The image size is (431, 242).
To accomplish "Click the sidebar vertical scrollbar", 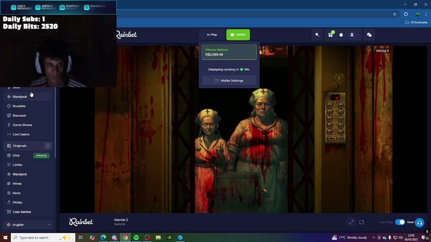I will (x=55, y=123).
